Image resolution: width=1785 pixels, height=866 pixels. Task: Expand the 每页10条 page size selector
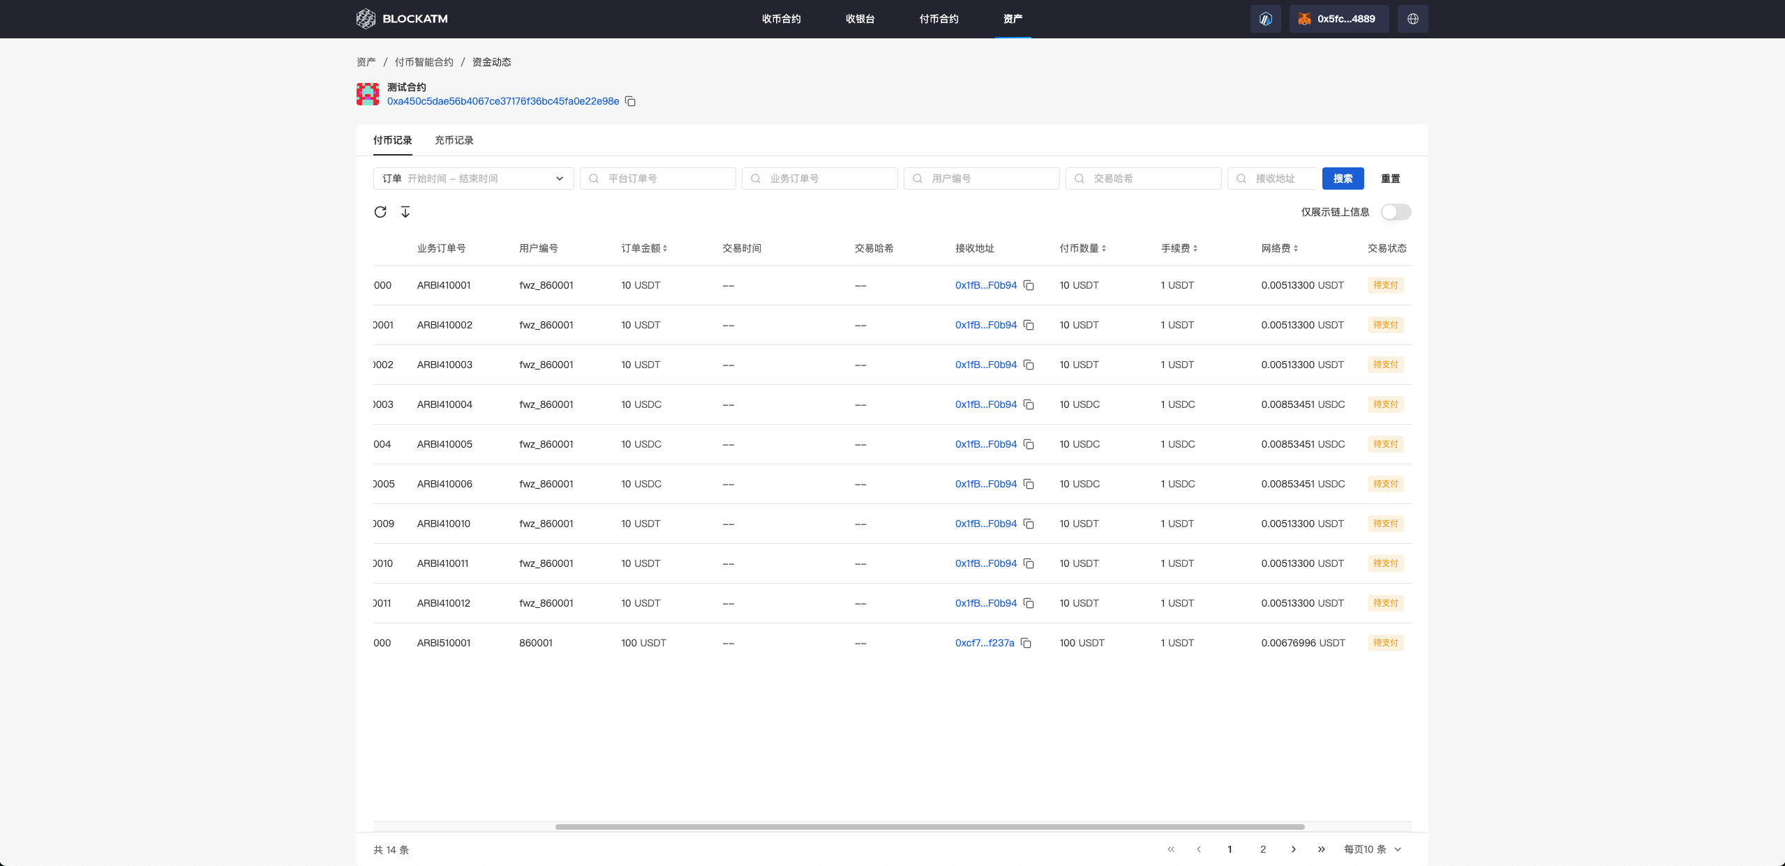point(1372,849)
